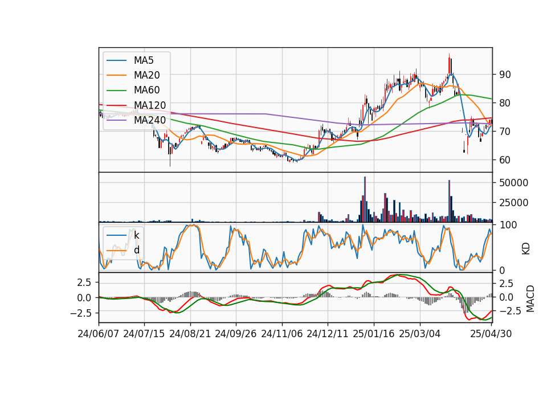Click the 25/04/30 date tick label
The height and width of the screenshot is (393, 547).
491,334
